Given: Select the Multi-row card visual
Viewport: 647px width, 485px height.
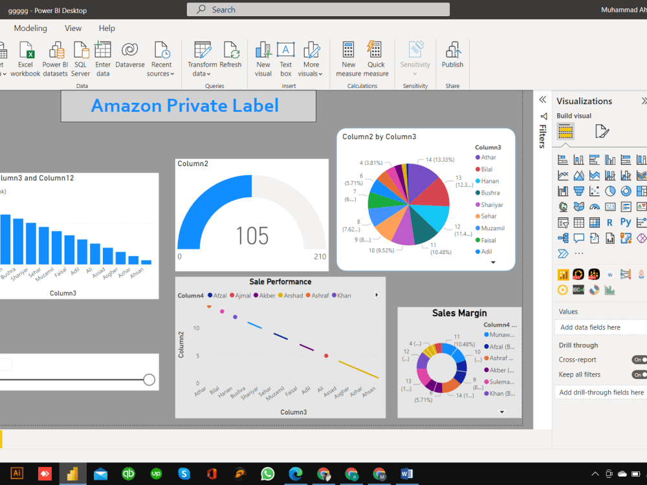Looking at the screenshot, I should (x=626, y=207).
